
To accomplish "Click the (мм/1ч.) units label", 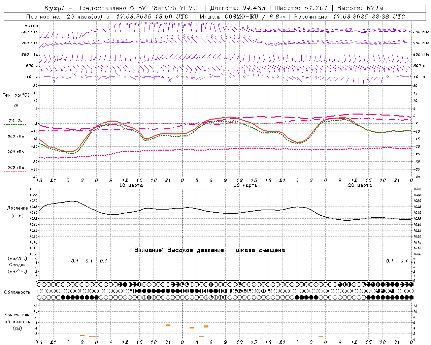I will click(x=18, y=271).
